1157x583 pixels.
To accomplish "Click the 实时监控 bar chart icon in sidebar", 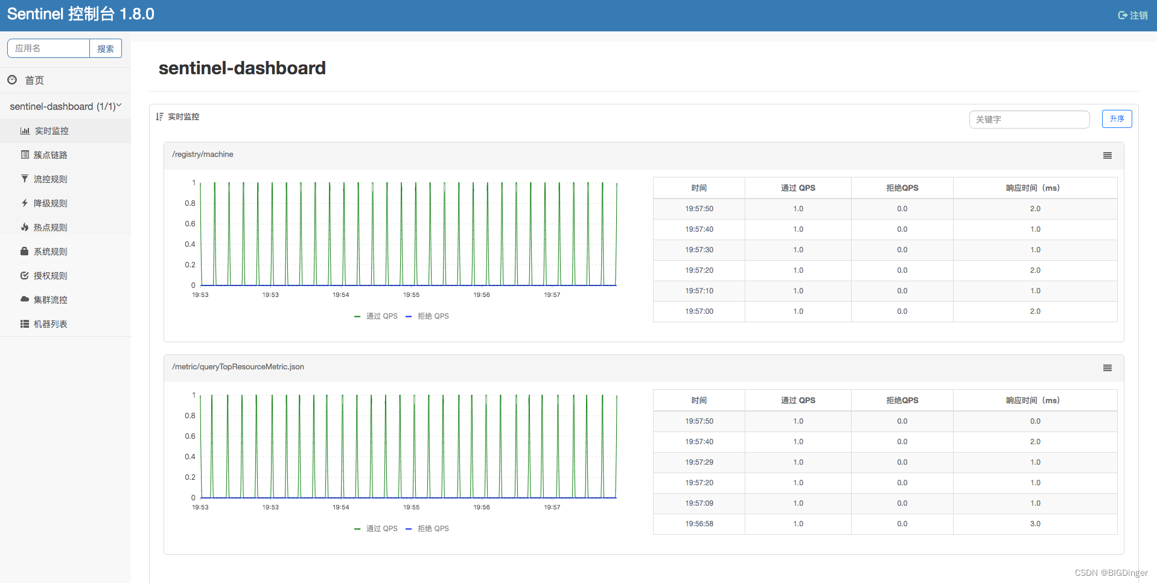I will [x=25, y=131].
